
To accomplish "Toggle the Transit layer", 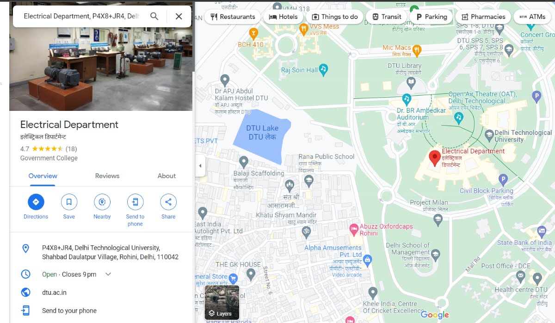I will 386,16.
